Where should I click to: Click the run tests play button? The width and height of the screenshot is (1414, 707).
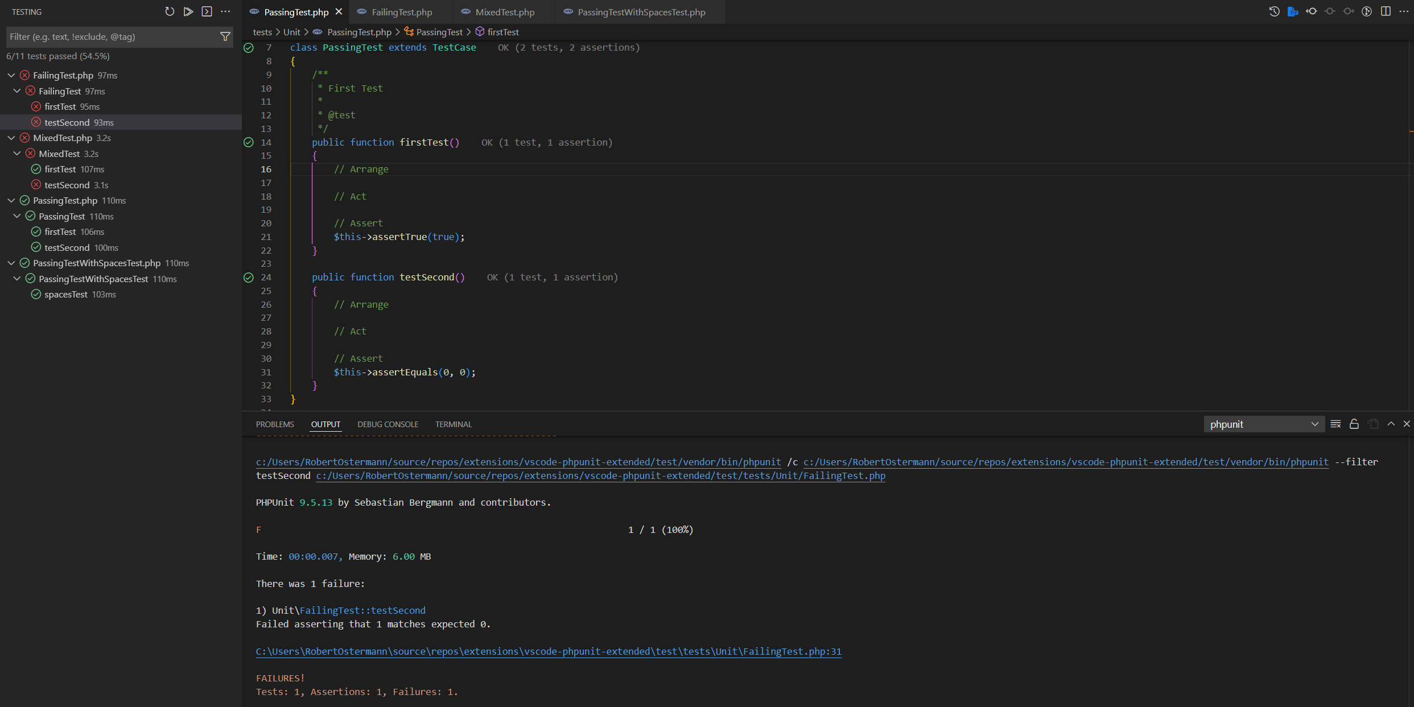[x=188, y=12]
